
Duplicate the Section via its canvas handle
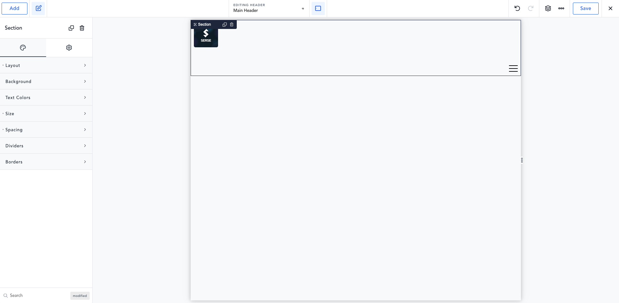point(225,24)
